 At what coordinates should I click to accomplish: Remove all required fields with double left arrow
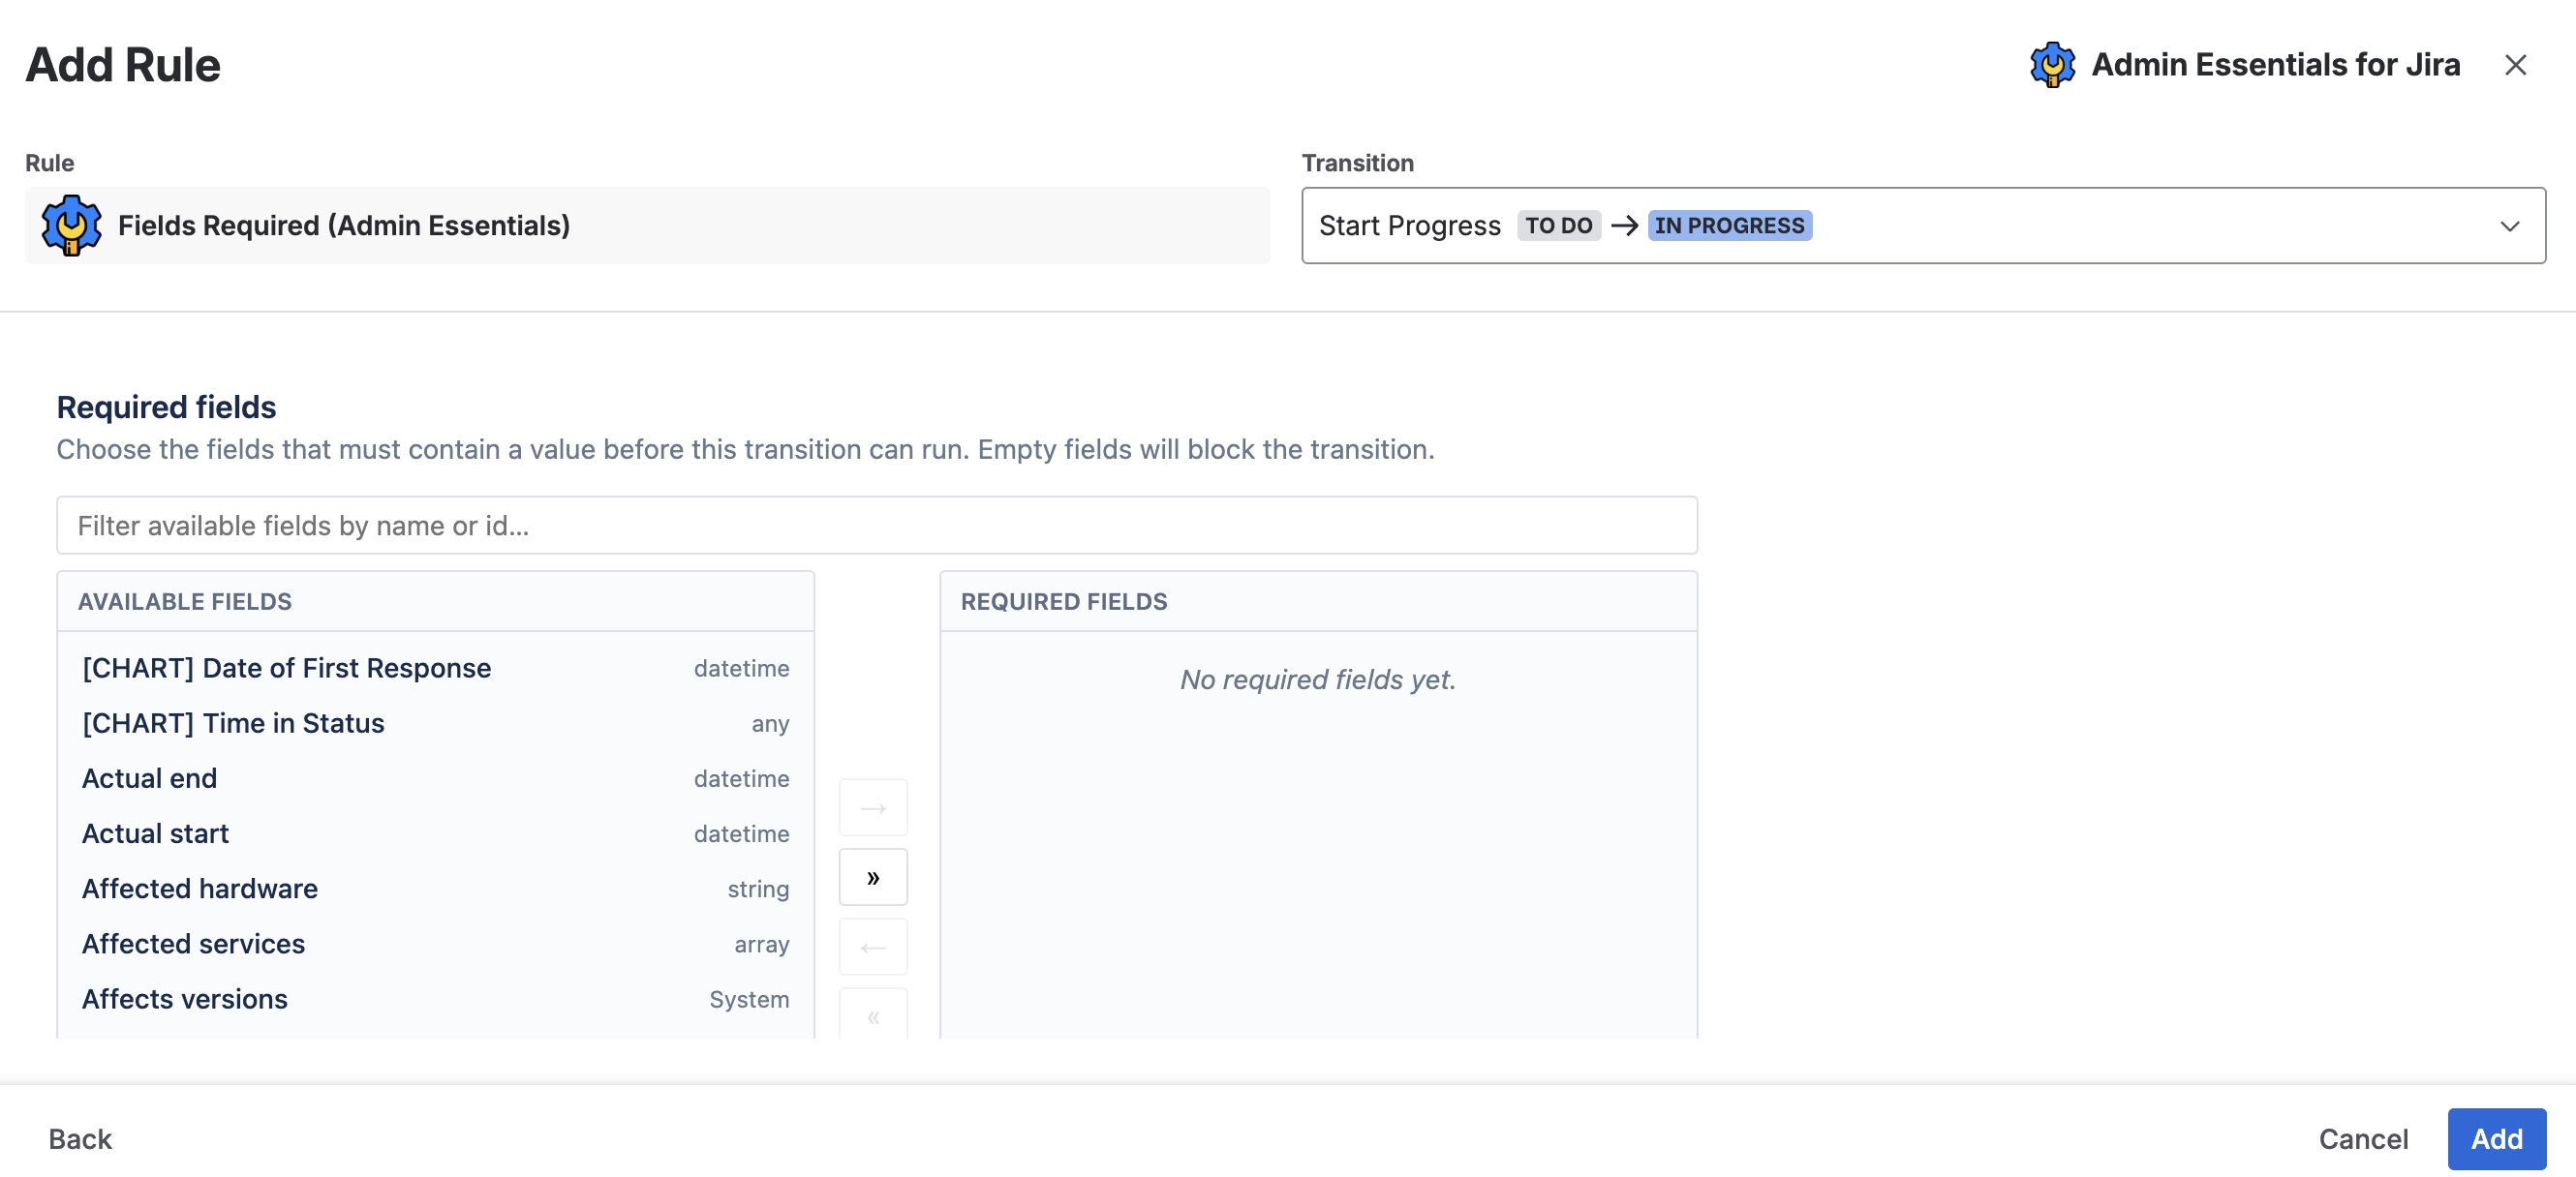[873, 1015]
